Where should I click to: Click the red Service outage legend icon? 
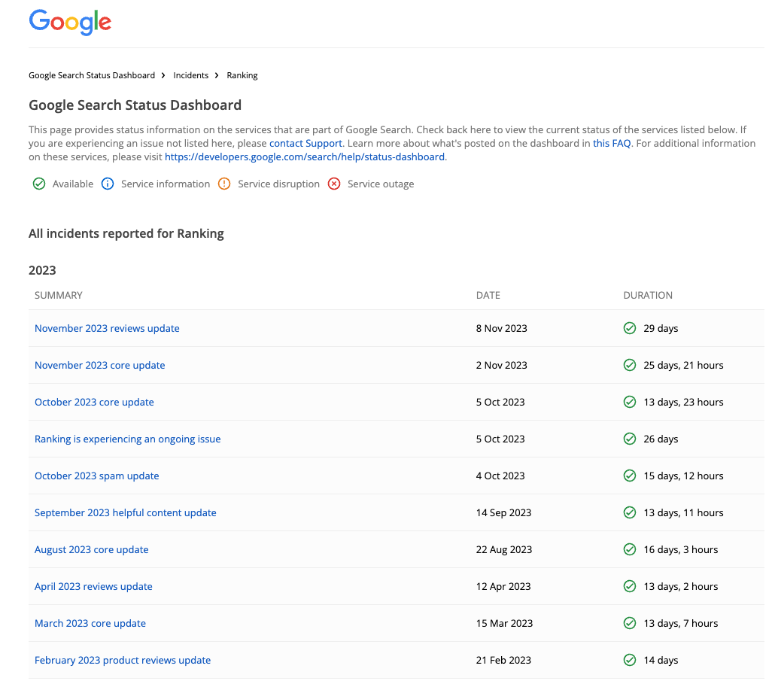point(334,184)
